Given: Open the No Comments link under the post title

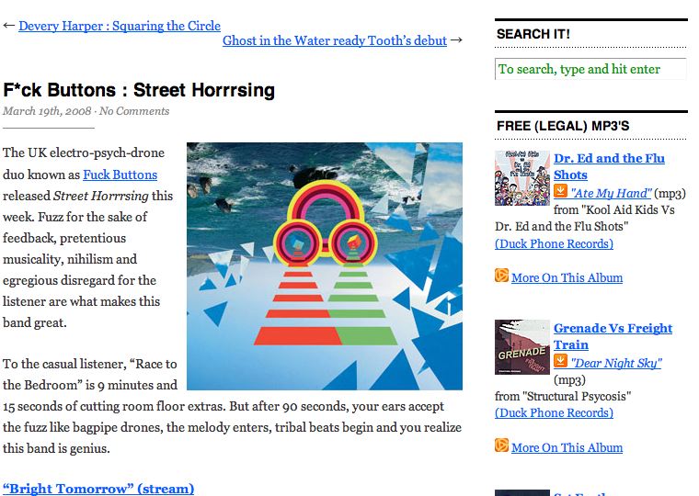Looking at the screenshot, I should pos(134,111).
